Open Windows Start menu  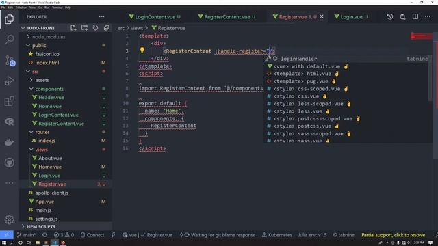click(x=4, y=243)
